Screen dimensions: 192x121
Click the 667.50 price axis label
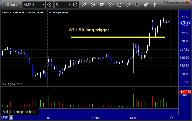[184, 49]
